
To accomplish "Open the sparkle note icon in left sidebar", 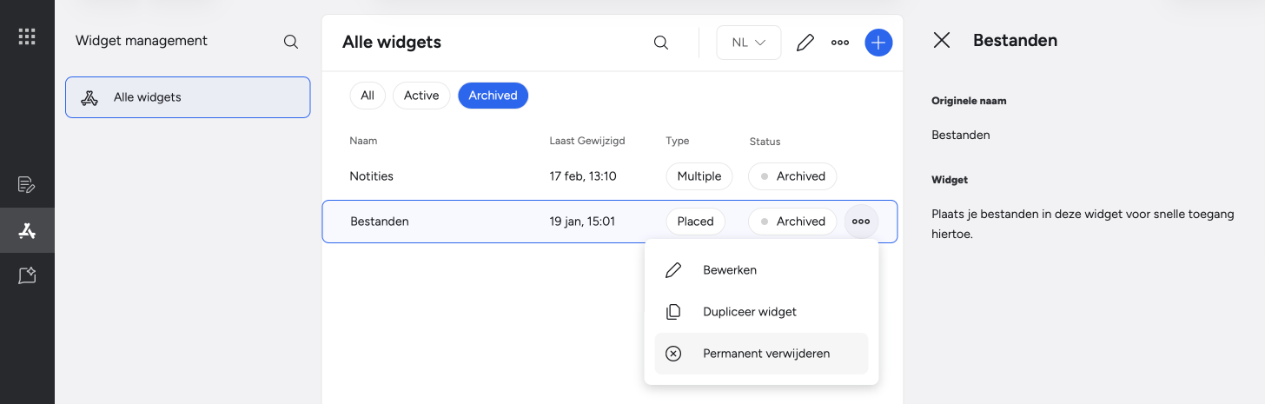I will pyautogui.click(x=27, y=275).
